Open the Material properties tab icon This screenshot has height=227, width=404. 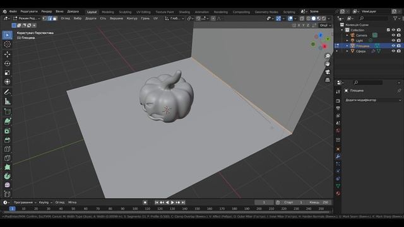[338, 193]
